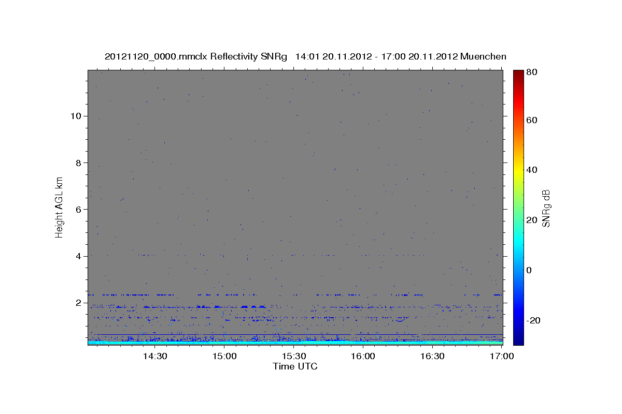This screenshot has width=622, height=414.
Task: Click the colorbar value 60
Action: pyautogui.click(x=531, y=120)
